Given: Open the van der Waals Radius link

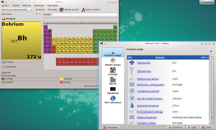Looking at the screenshot, I should pos(150,99).
